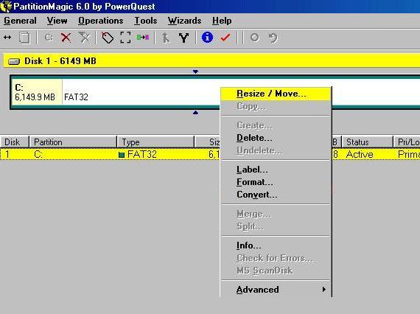
Task: Click the green-purple convert partition icon
Action: click(143, 38)
